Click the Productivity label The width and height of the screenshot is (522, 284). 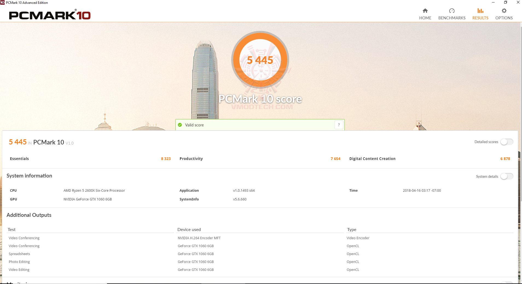pos(191,159)
